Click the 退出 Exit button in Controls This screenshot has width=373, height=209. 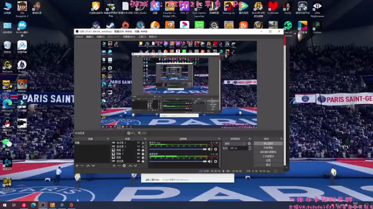coord(268,165)
